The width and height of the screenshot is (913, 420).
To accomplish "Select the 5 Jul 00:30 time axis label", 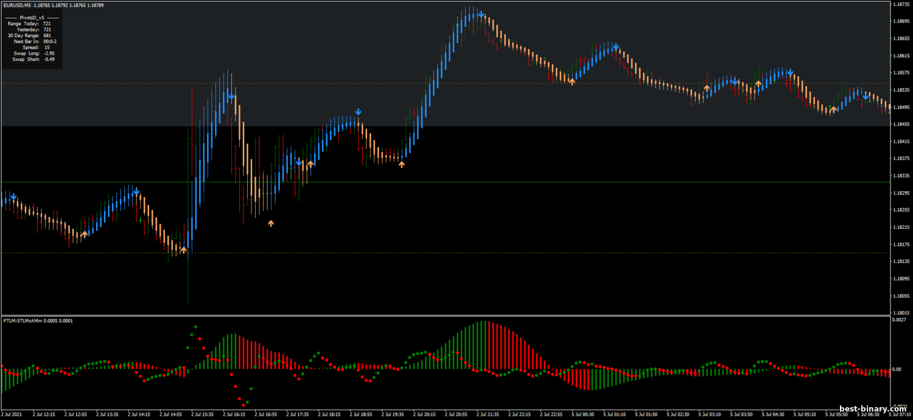I will (x=584, y=415).
